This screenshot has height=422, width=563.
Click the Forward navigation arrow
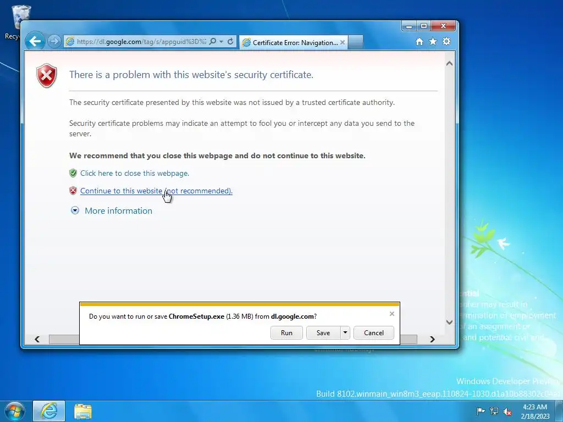coord(54,42)
